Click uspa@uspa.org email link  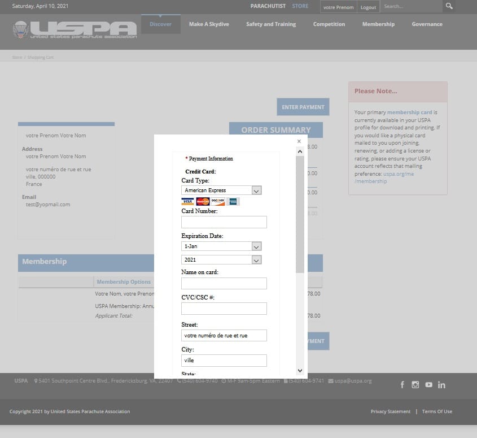point(353,381)
